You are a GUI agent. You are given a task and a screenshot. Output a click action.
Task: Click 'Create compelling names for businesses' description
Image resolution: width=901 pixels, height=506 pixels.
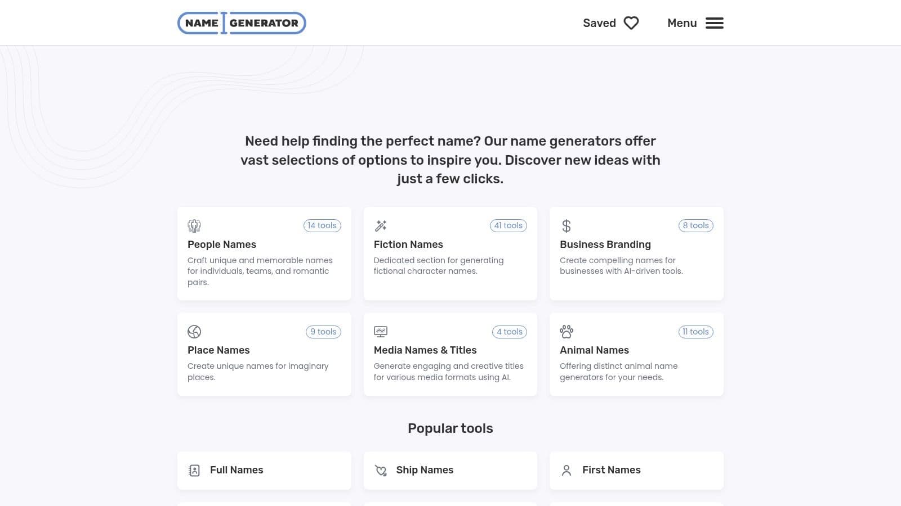point(621,265)
